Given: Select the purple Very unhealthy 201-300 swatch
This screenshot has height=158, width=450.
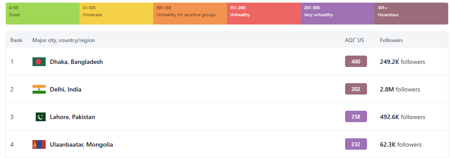Looking at the screenshot, I should [x=338, y=14].
